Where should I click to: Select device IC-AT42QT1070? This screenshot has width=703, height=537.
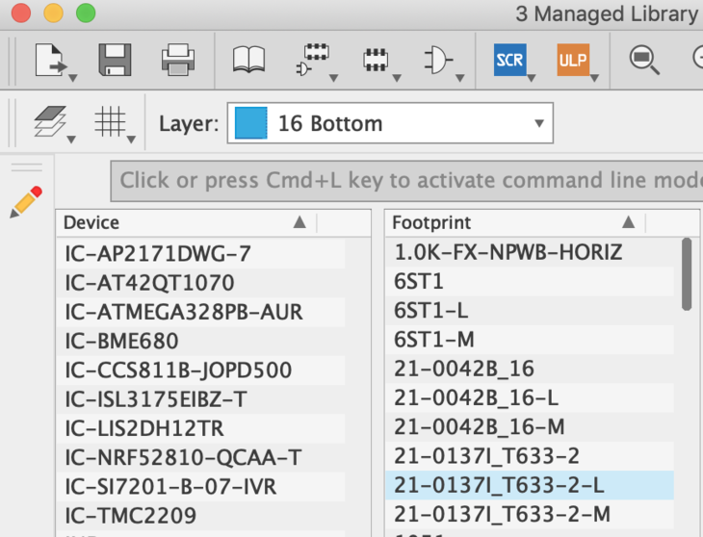[x=200, y=283]
